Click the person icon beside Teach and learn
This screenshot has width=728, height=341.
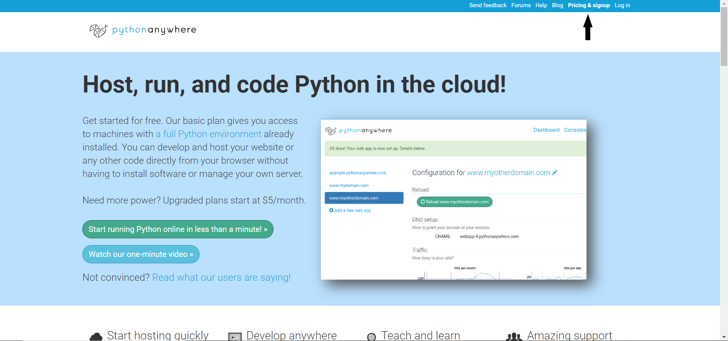click(371, 337)
